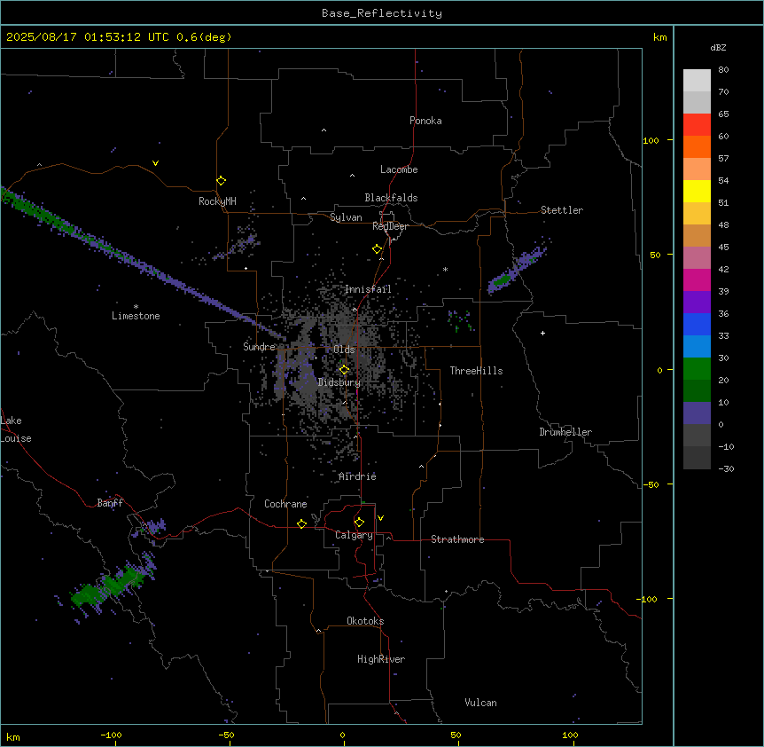
Task: Click the Base_Reflectivity title text
Action: [x=382, y=13]
